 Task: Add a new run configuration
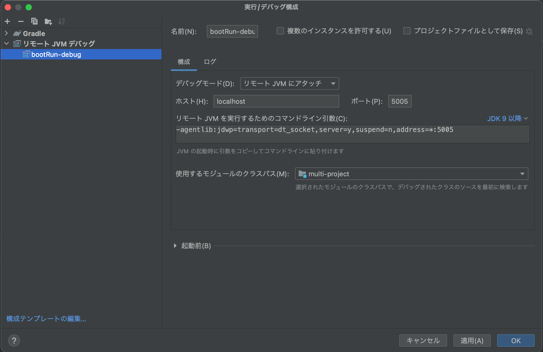click(7, 21)
